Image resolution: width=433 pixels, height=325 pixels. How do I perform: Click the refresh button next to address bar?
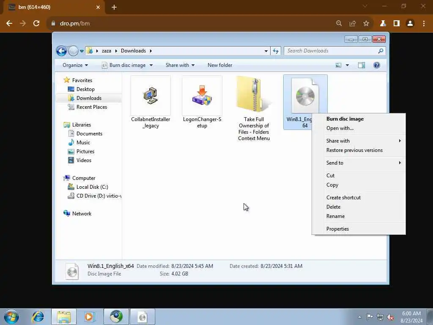(276, 51)
